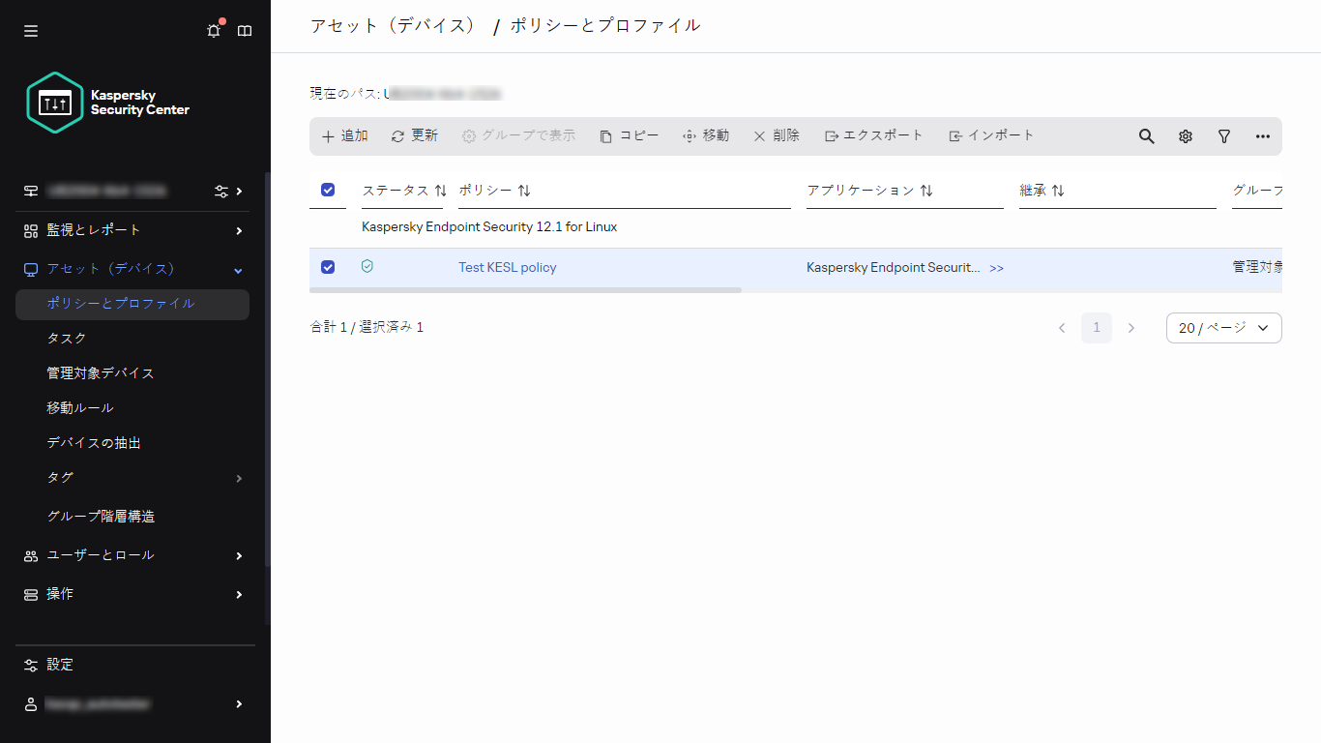Viewport: 1321px width, 743px height.
Task: Open the more actions ellipsis menu
Action: [1262, 136]
